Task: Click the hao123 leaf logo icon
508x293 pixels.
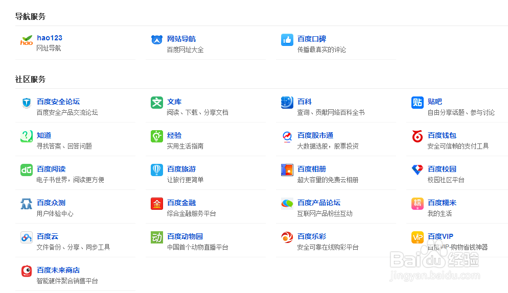Action: tap(27, 40)
